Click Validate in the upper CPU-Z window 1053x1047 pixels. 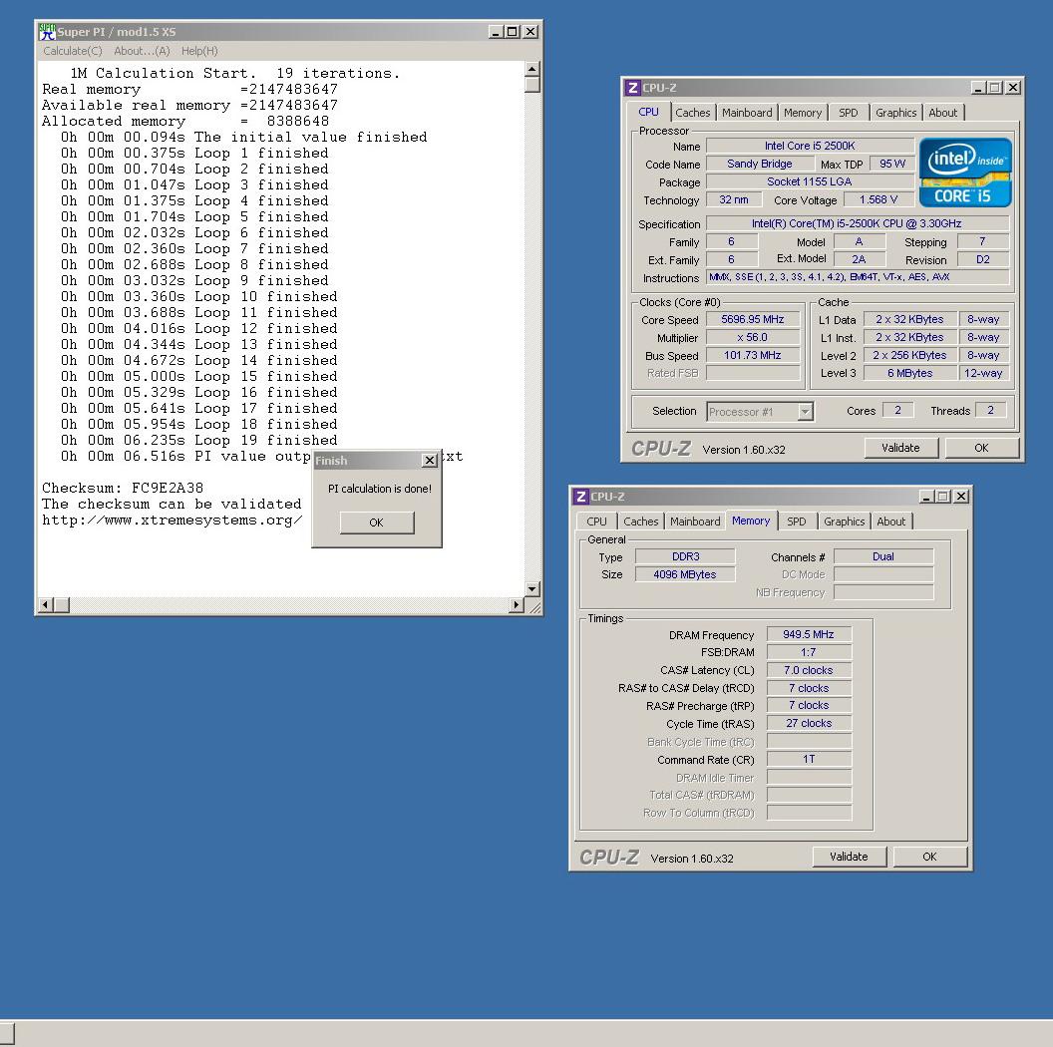pos(900,448)
